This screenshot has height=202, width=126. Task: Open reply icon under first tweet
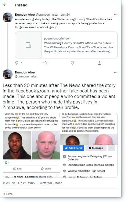tap(17, 63)
